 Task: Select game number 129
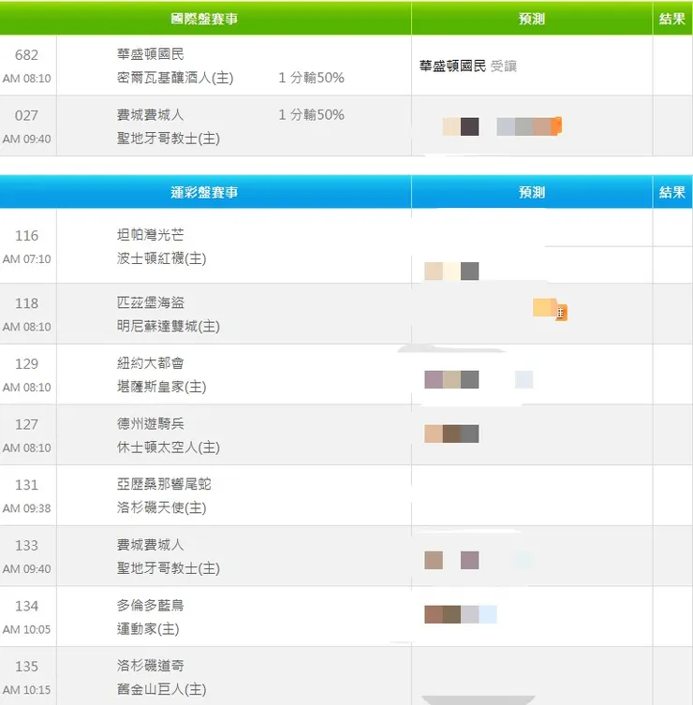(x=26, y=364)
